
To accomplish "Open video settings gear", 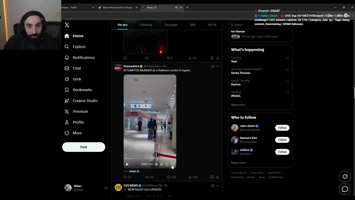I will pyautogui.click(x=162, y=164).
